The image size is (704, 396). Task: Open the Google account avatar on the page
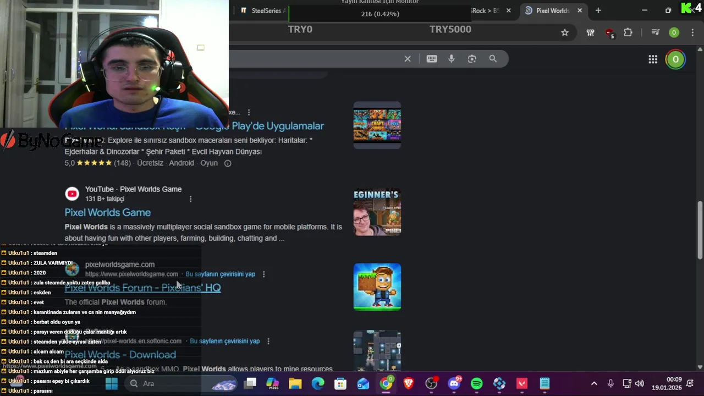(x=675, y=59)
